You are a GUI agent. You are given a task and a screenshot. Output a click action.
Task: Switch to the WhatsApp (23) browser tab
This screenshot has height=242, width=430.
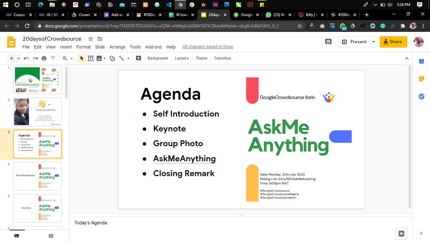tap(278, 15)
